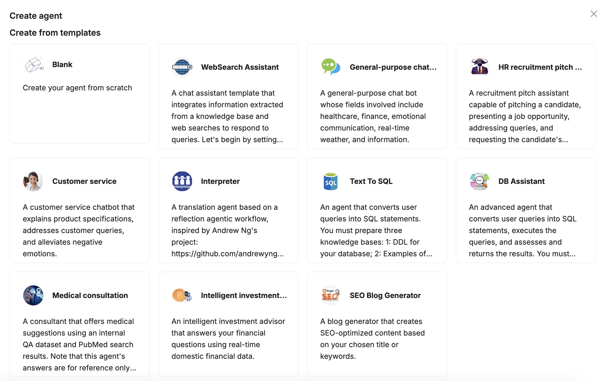Click the blue Interpreter icon
Image resolution: width=606 pixels, height=381 pixels.
(x=182, y=181)
